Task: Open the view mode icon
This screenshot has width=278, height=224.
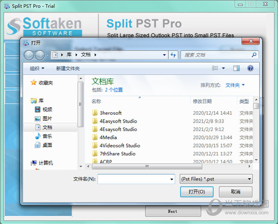Action: (215, 68)
